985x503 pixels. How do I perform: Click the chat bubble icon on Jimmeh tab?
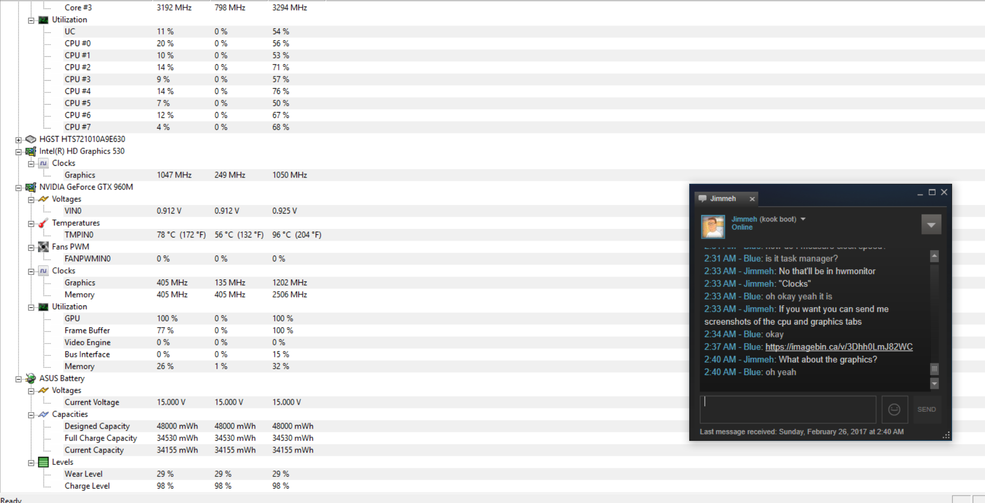pos(703,199)
